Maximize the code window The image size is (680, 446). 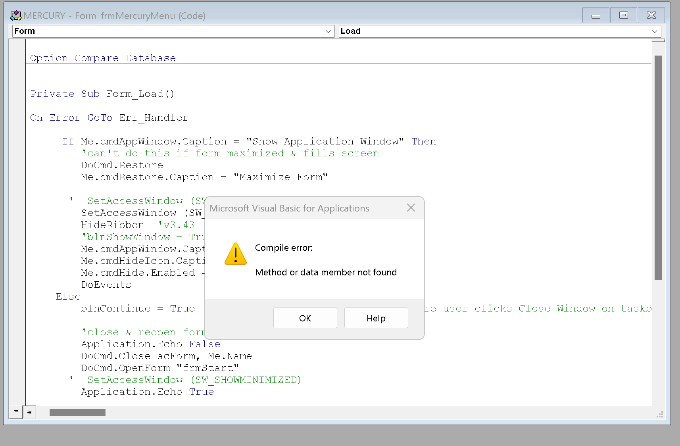(x=624, y=15)
